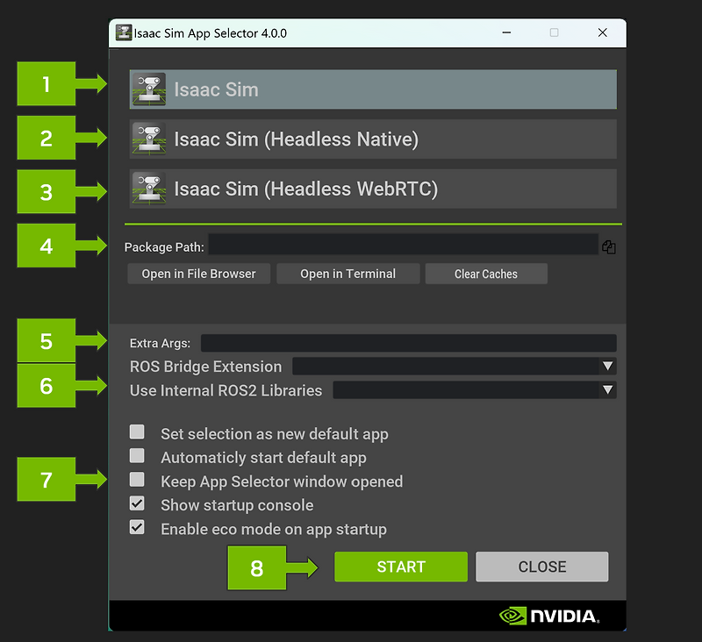Expand the ROS Bridge Extension dropdown
The height and width of the screenshot is (642, 702).
point(455,366)
